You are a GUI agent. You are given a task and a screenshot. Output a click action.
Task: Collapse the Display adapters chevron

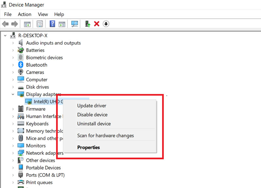[x=13, y=94]
